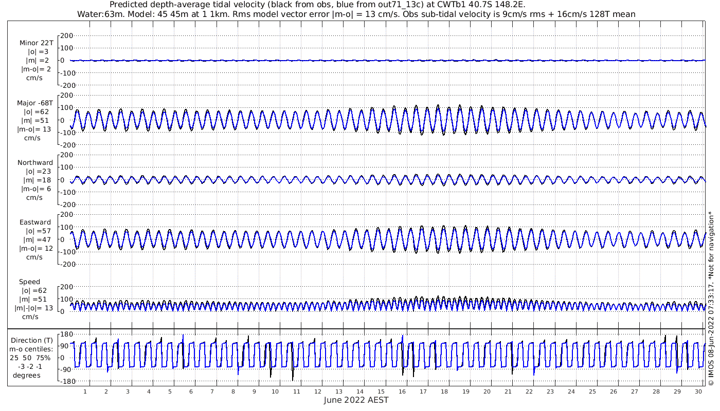Click the vertical IMOS copyright notice
The image size is (720, 411).
[711, 299]
